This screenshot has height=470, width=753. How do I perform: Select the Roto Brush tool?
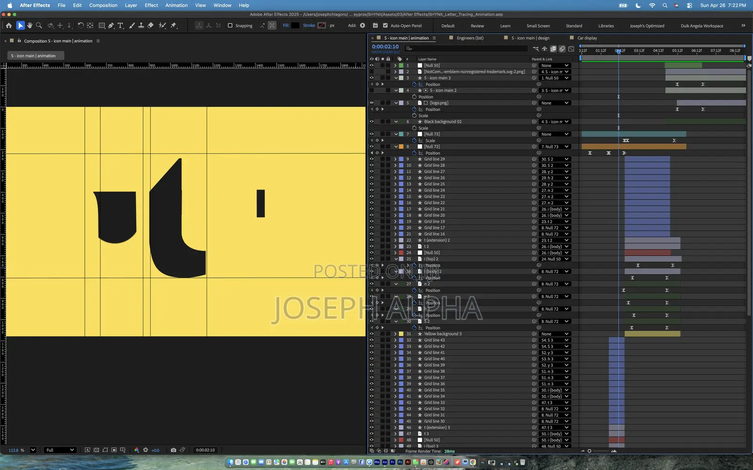pyautogui.click(x=162, y=25)
